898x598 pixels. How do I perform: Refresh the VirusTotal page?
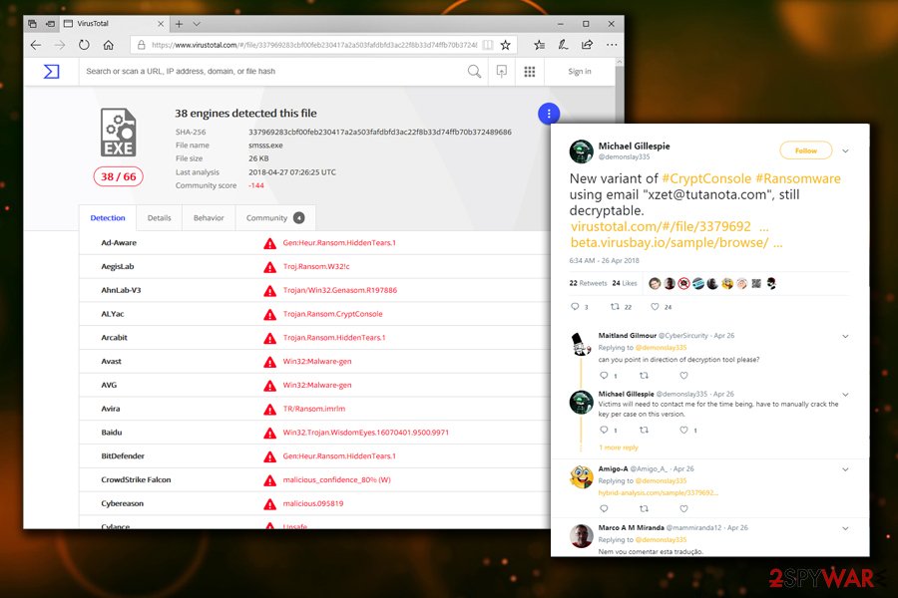click(x=84, y=45)
